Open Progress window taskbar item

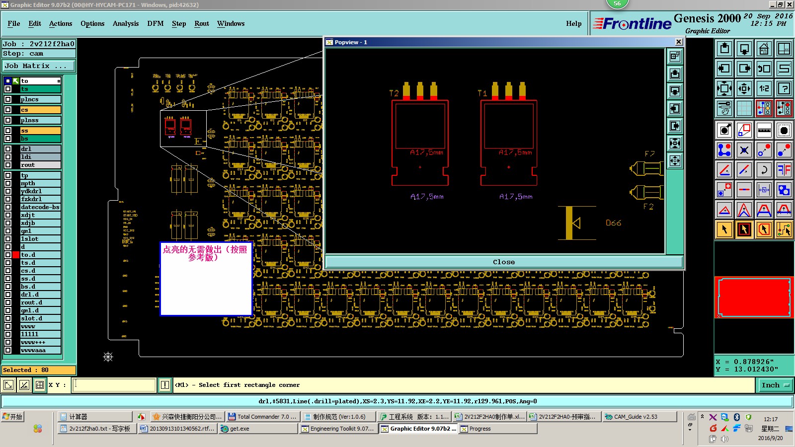coord(498,429)
